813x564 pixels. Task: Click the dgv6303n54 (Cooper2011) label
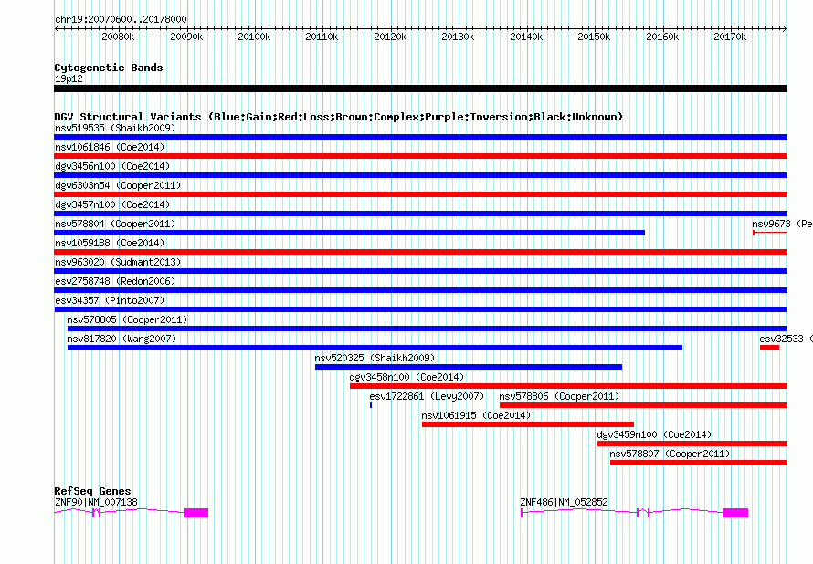tap(118, 185)
